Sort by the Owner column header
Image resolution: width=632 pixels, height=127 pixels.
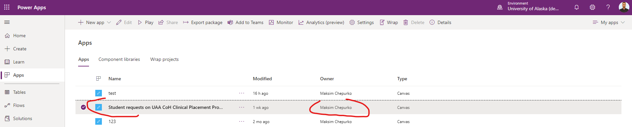(x=327, y=79)
